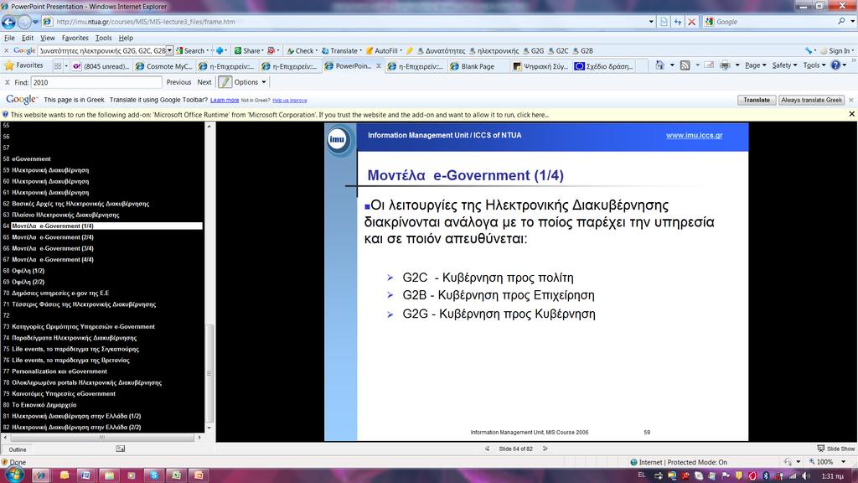Click the Windows Start orb

pyautogui.click(x=14, y=475)
